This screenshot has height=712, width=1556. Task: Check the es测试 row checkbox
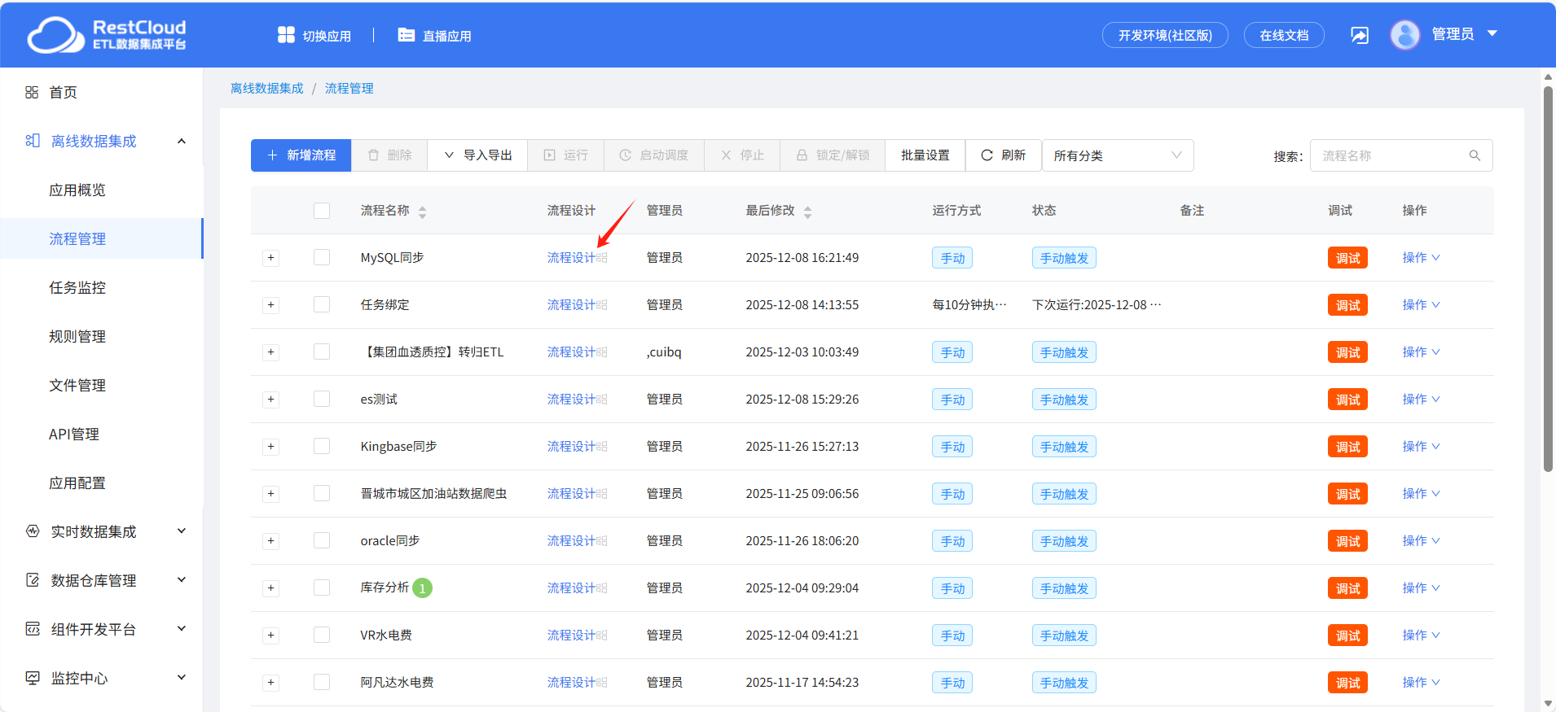[x=322, y=399]
